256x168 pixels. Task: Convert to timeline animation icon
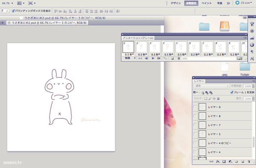coord(239,59)
